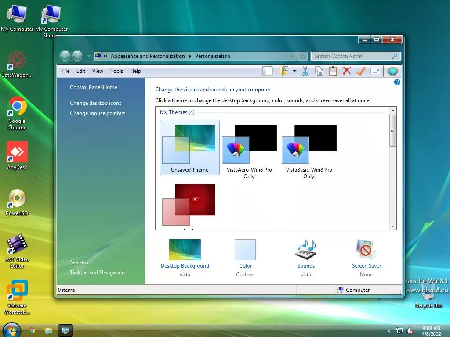Open DataWagon desktop shortcut
The width and height of the screenshot is (450, 337).
[x=17, y=64]
